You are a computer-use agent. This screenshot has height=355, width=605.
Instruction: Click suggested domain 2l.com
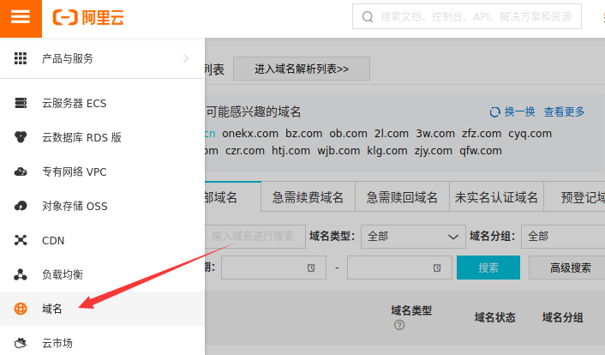(392, 134)
